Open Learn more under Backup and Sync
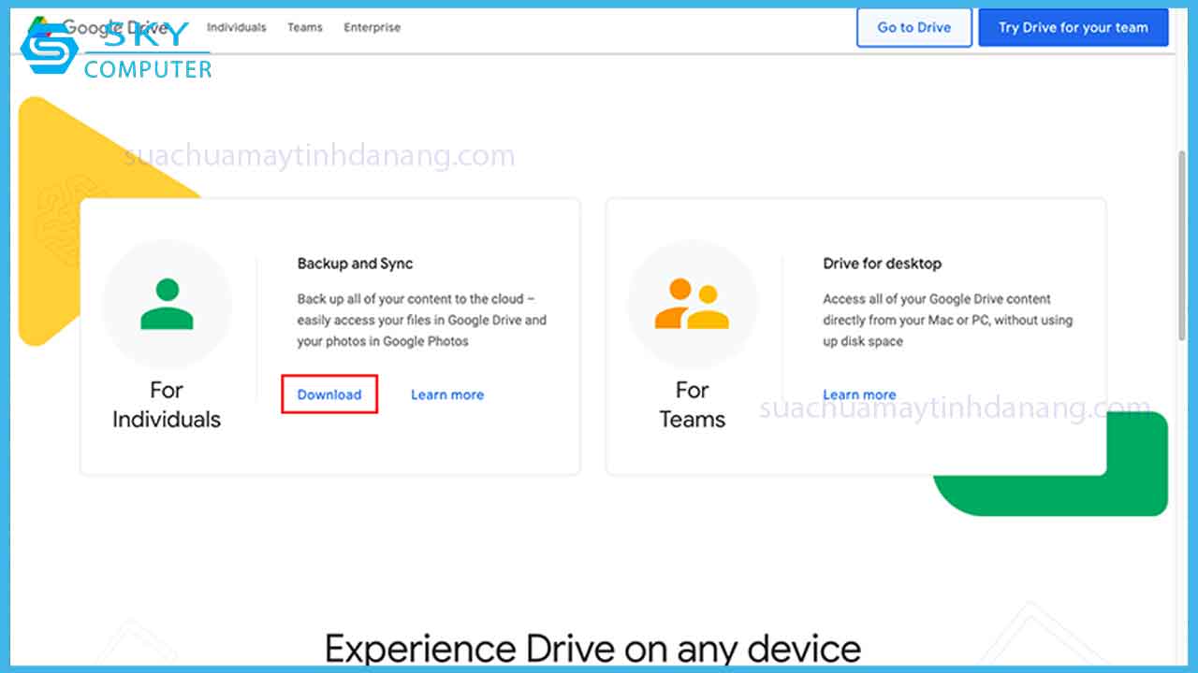The image size is (1198, 673). (x=447, y=394)
